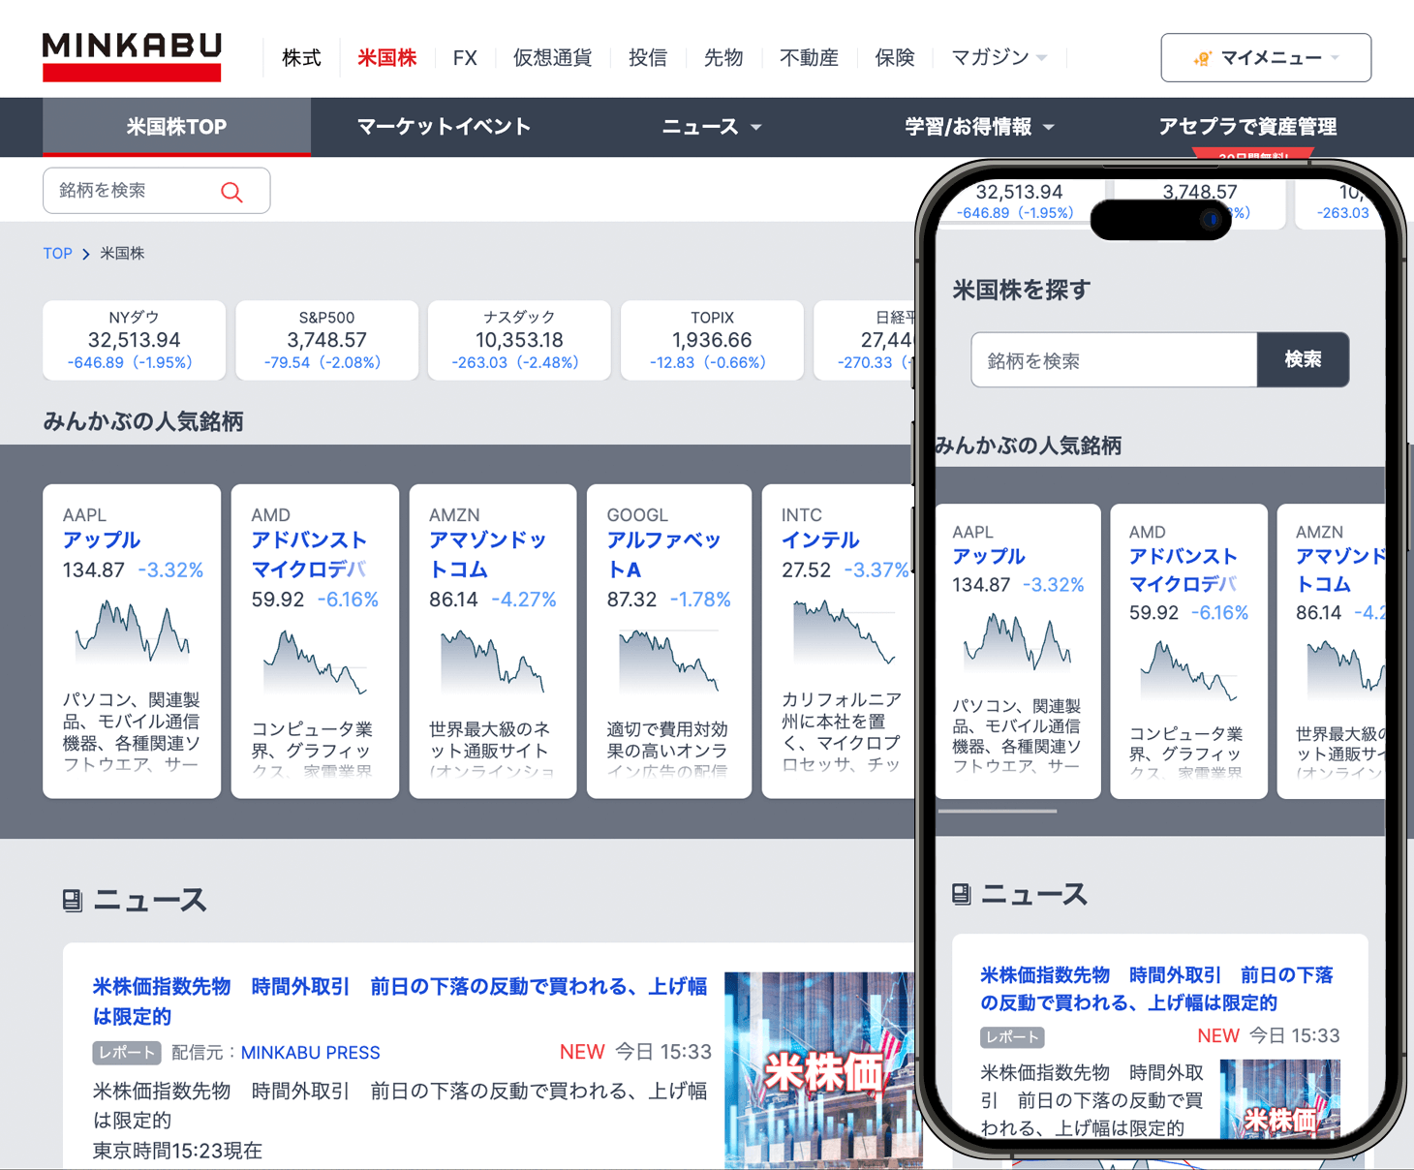Open the インテル stock link
This screenshot has width=1414, height=1170.
tap(820, 540)
